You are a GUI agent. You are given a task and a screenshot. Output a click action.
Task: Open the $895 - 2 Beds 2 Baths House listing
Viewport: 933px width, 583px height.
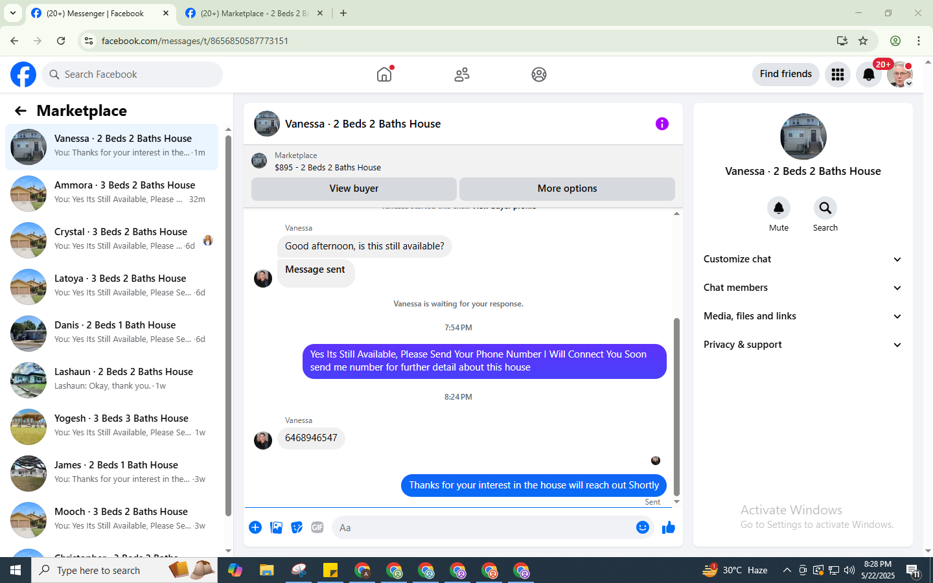(x=328, y=167)
